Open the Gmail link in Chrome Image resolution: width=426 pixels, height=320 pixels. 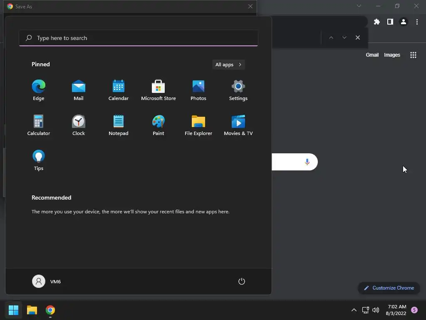(372, 55)
